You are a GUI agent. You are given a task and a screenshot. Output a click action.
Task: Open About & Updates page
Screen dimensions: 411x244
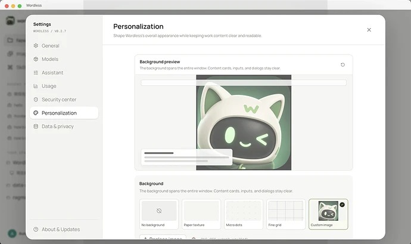[x=64, y=229]
